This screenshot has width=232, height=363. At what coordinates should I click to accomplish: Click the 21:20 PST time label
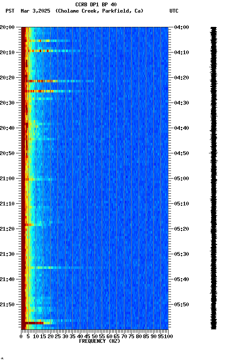click(7, 229)
